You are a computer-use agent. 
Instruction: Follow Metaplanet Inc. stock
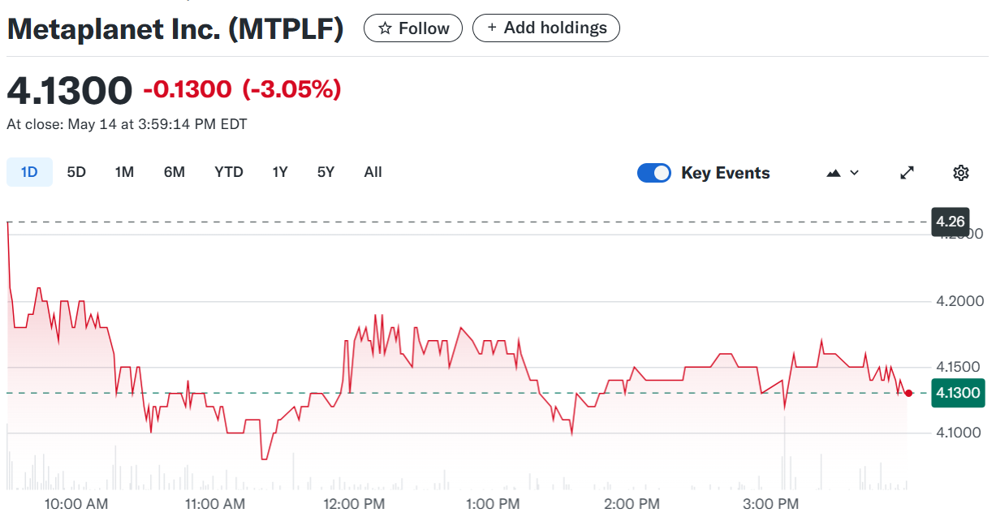413,28
